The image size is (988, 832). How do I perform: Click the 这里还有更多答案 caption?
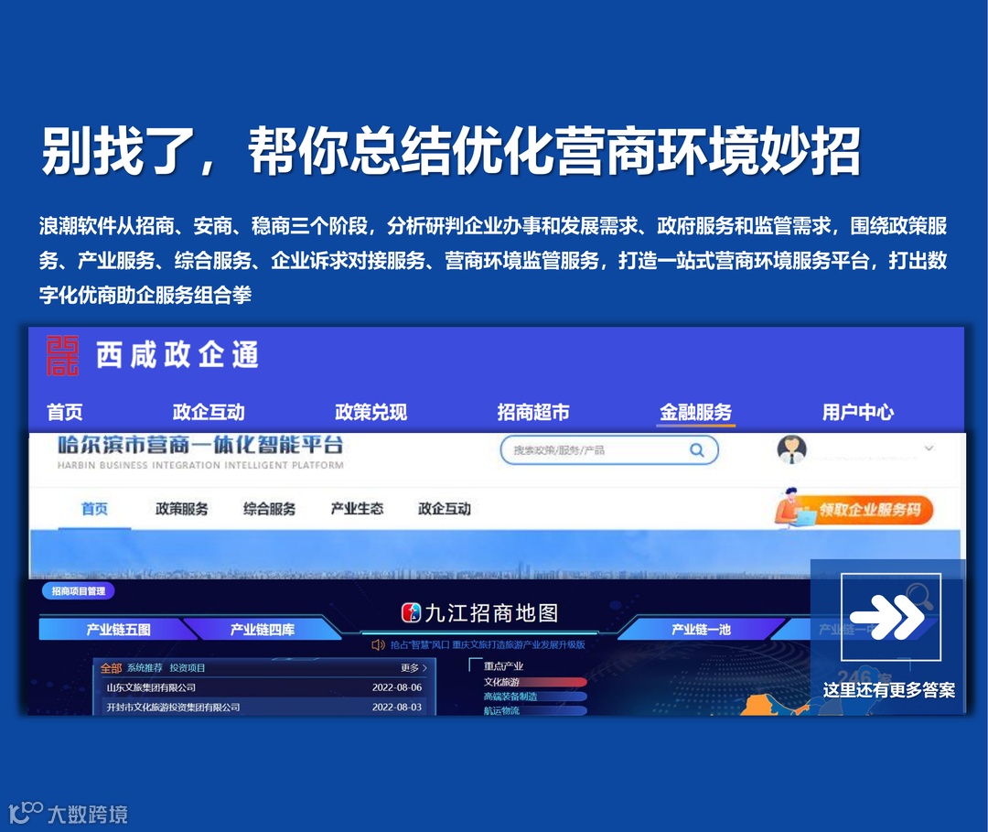889,690
